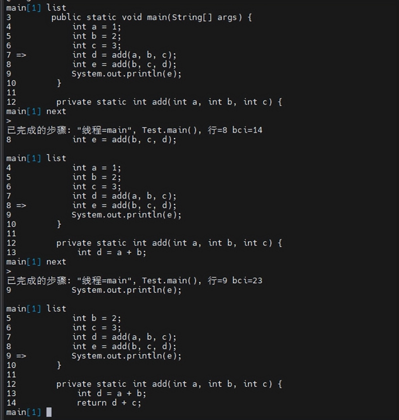Click the 'next' command above the 行=8 message
The height and width of the screenshot is (420, 399).
coord(56,112)
